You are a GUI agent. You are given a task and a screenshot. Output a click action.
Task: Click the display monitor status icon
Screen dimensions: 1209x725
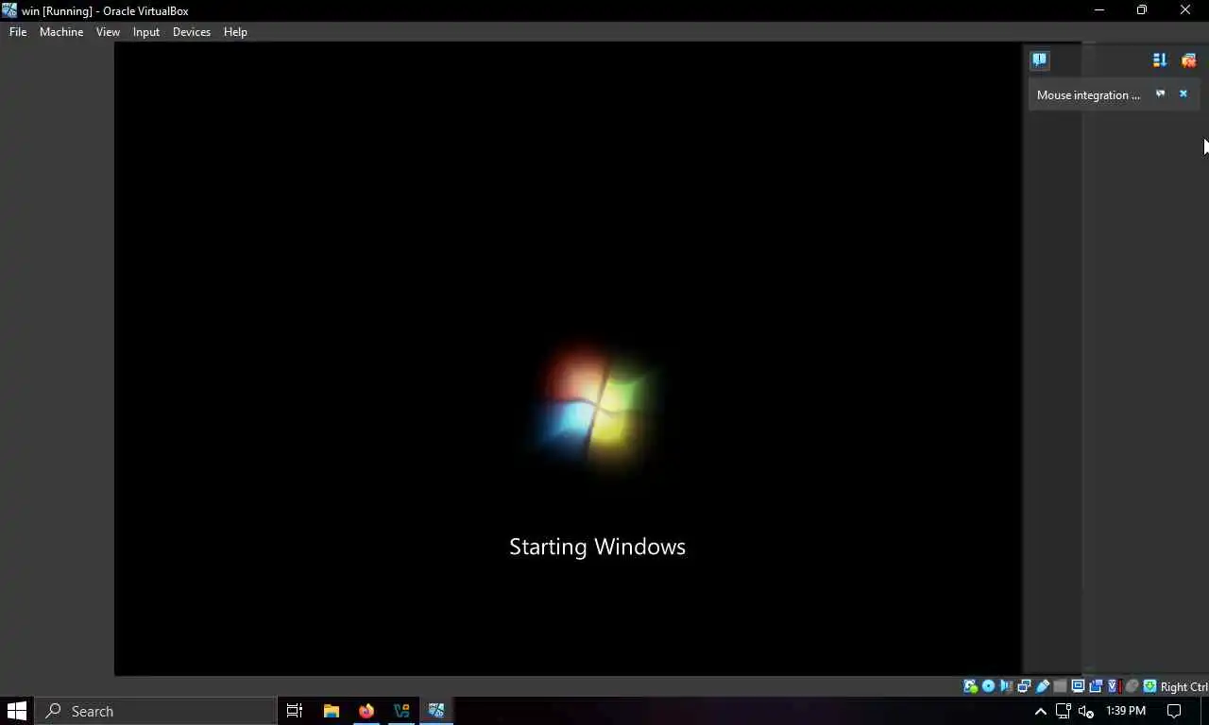point(1078,686)
